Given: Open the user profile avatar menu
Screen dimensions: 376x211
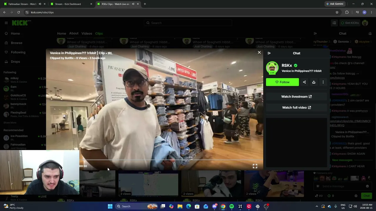Looking at the screenshot, I should 365,23.
